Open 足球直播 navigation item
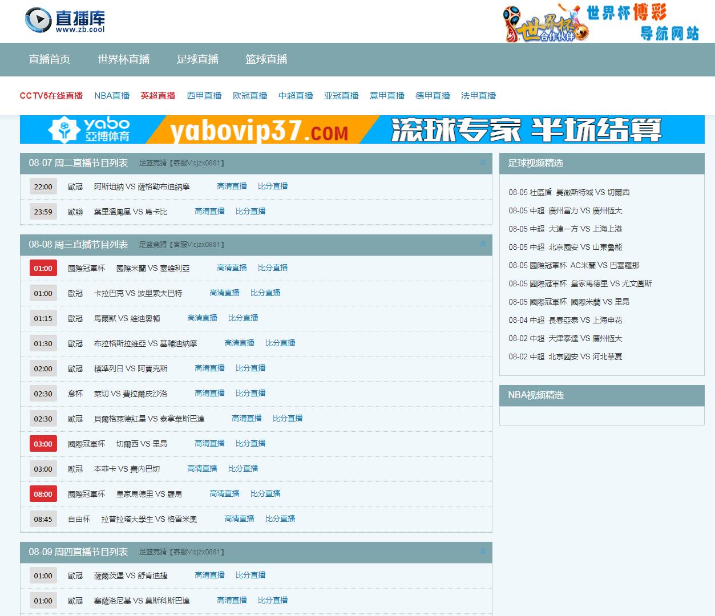715x616 pixels. pos(197,59)
